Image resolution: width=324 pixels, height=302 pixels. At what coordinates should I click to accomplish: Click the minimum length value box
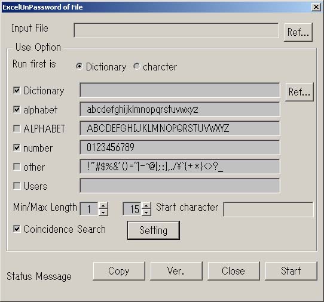(x=89, y=209)
